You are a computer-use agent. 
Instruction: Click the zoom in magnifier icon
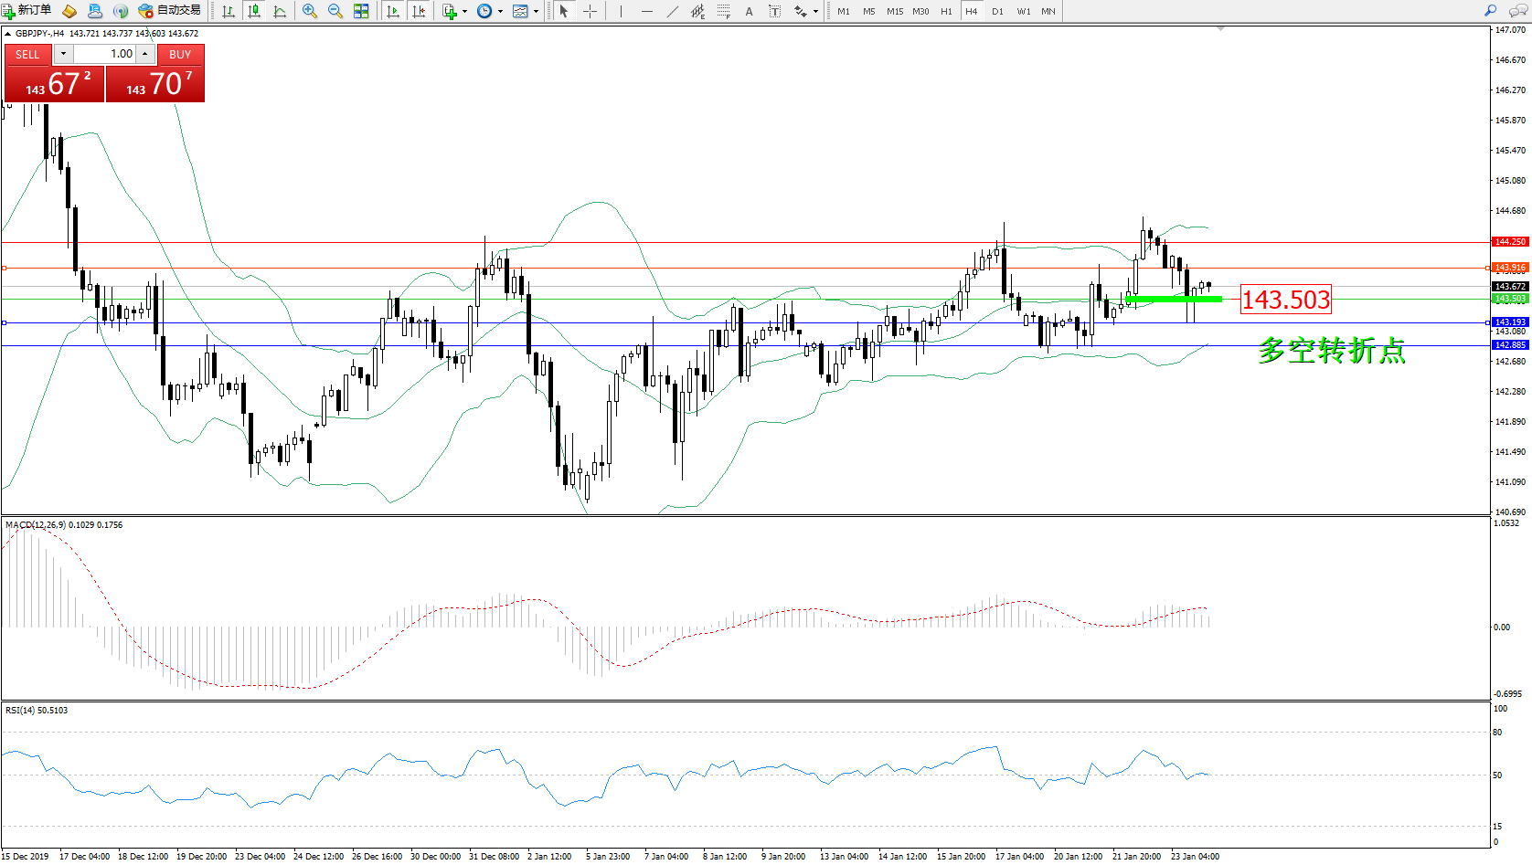[310, 11]
